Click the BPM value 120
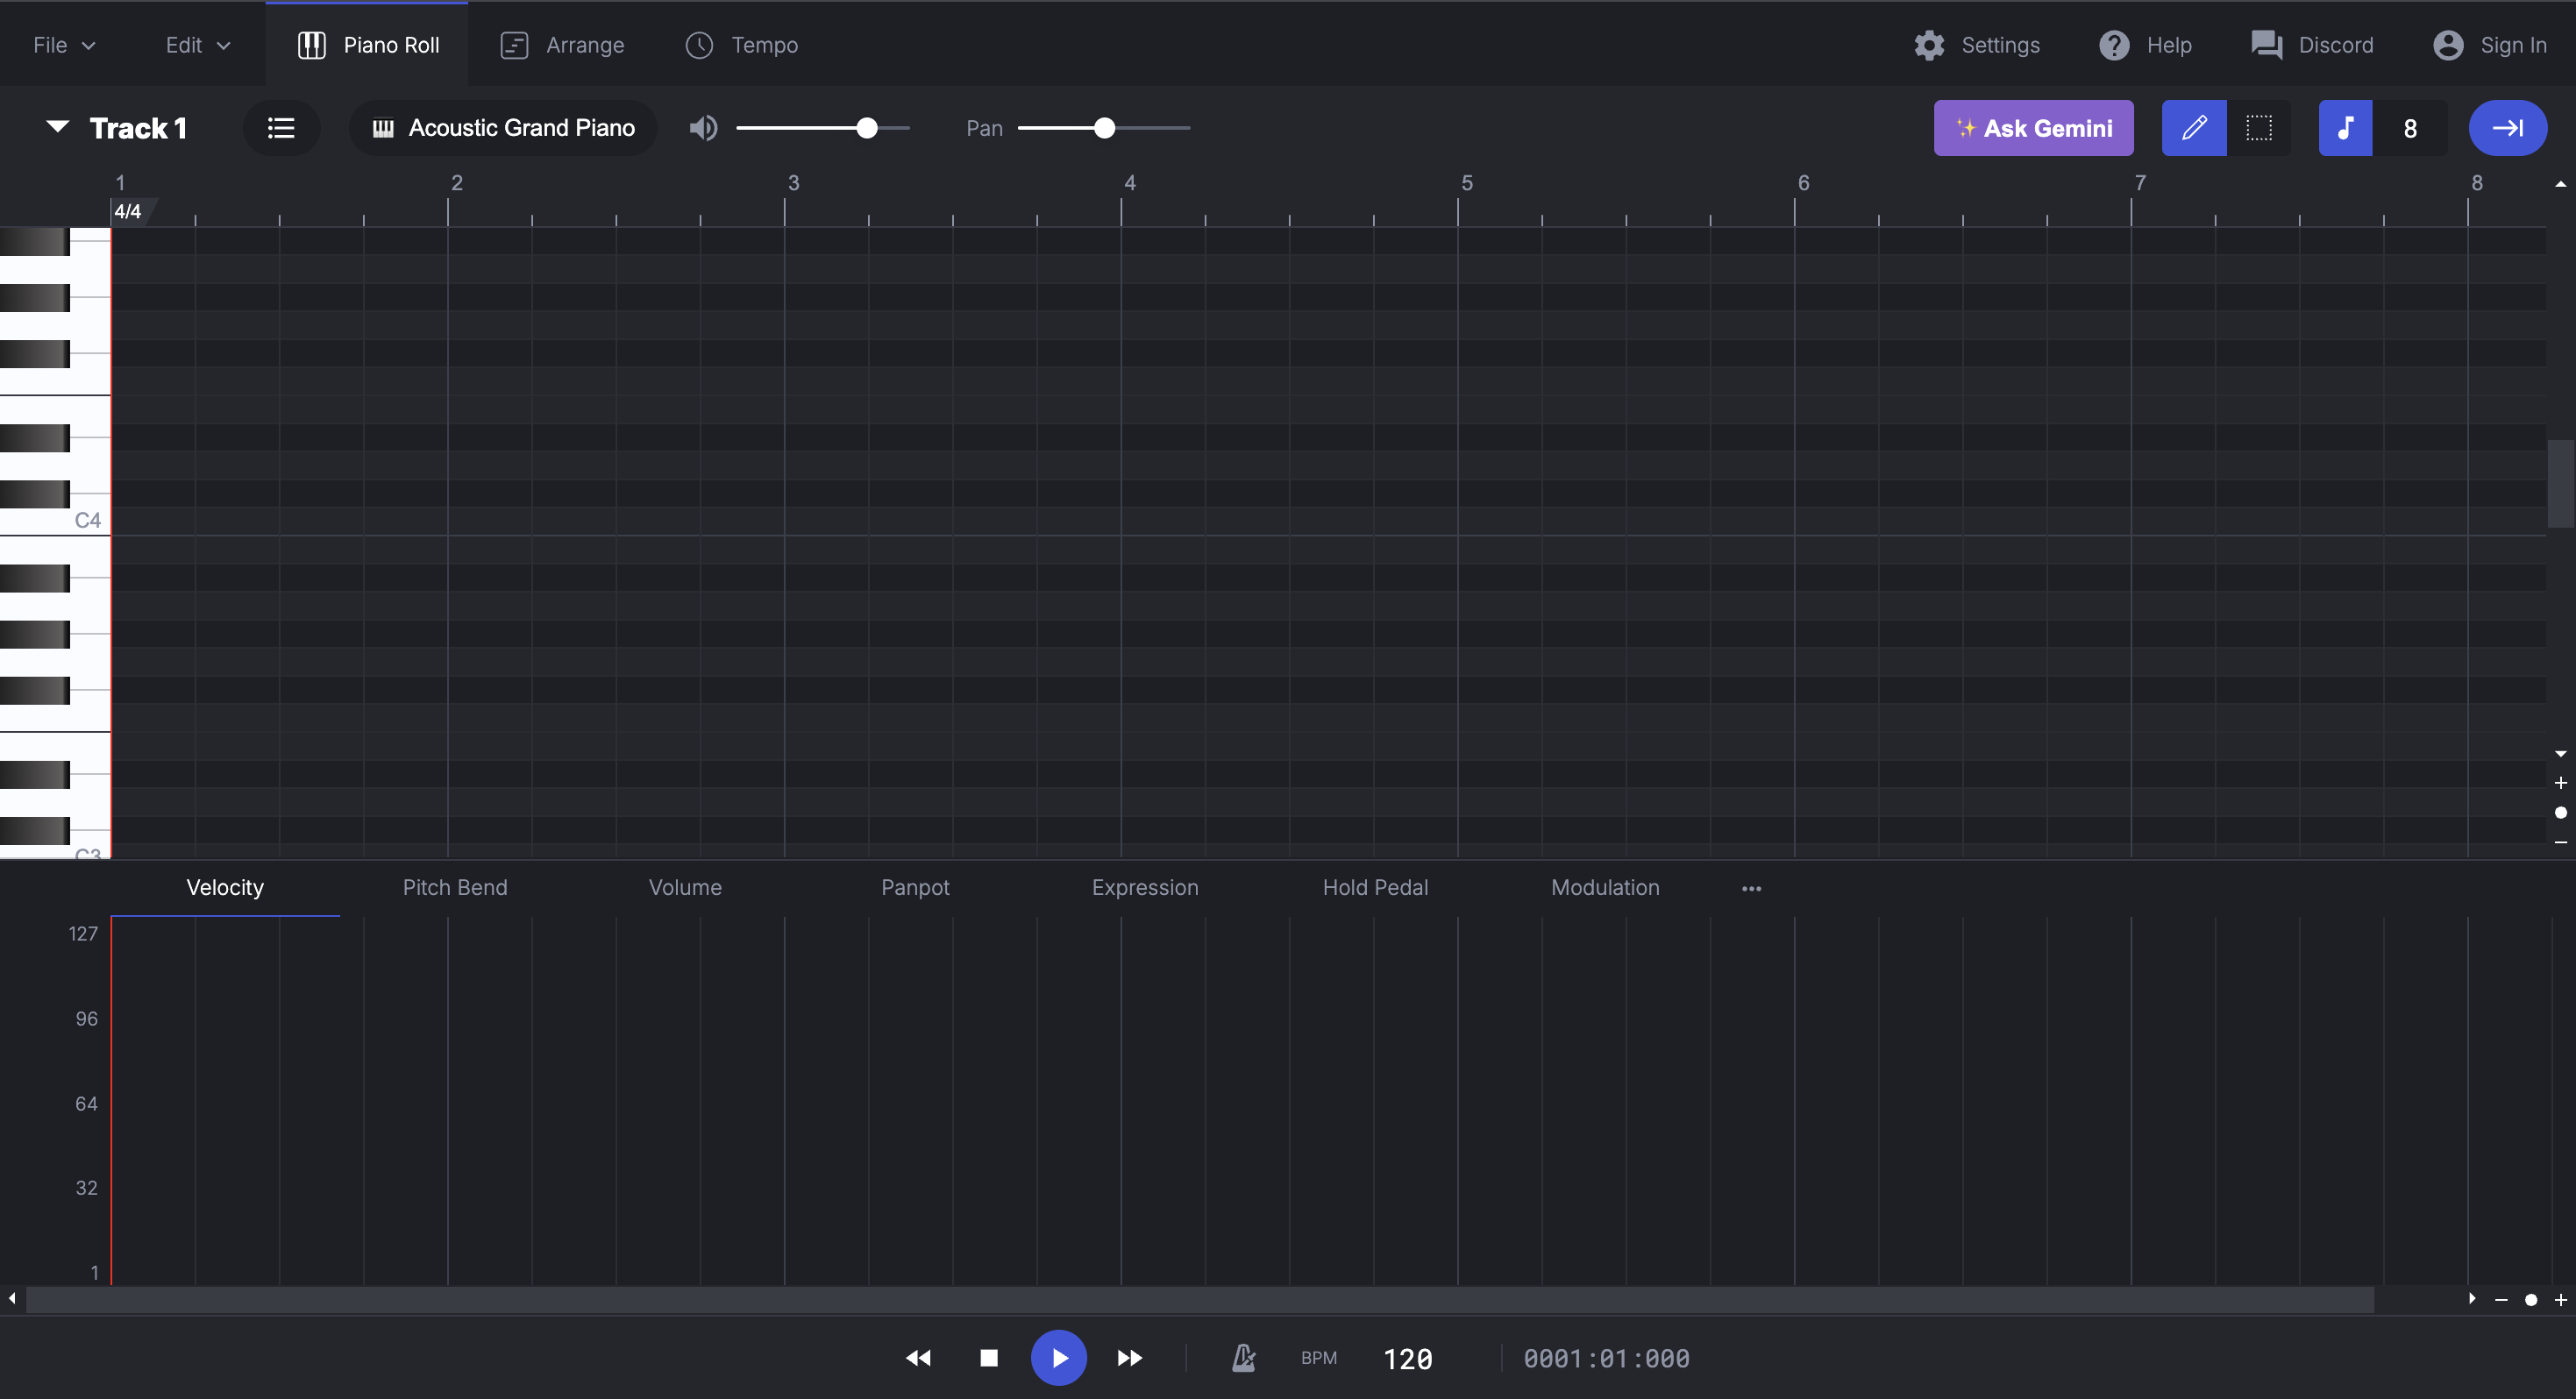 tap(1408, 1358)
